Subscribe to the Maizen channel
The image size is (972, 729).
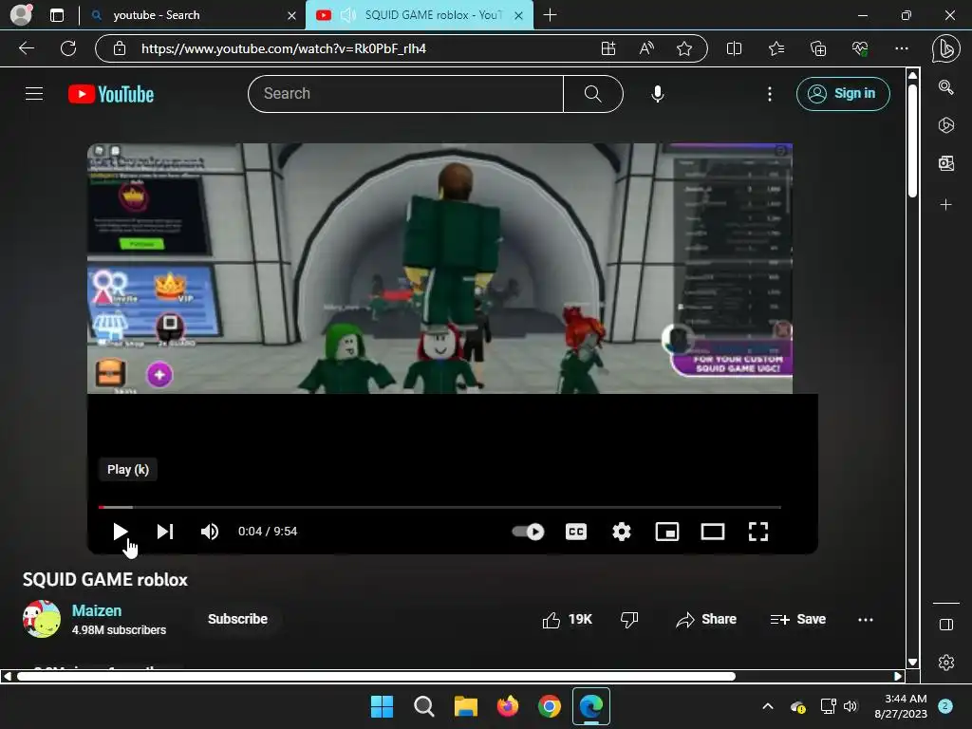tap(237, 619)
